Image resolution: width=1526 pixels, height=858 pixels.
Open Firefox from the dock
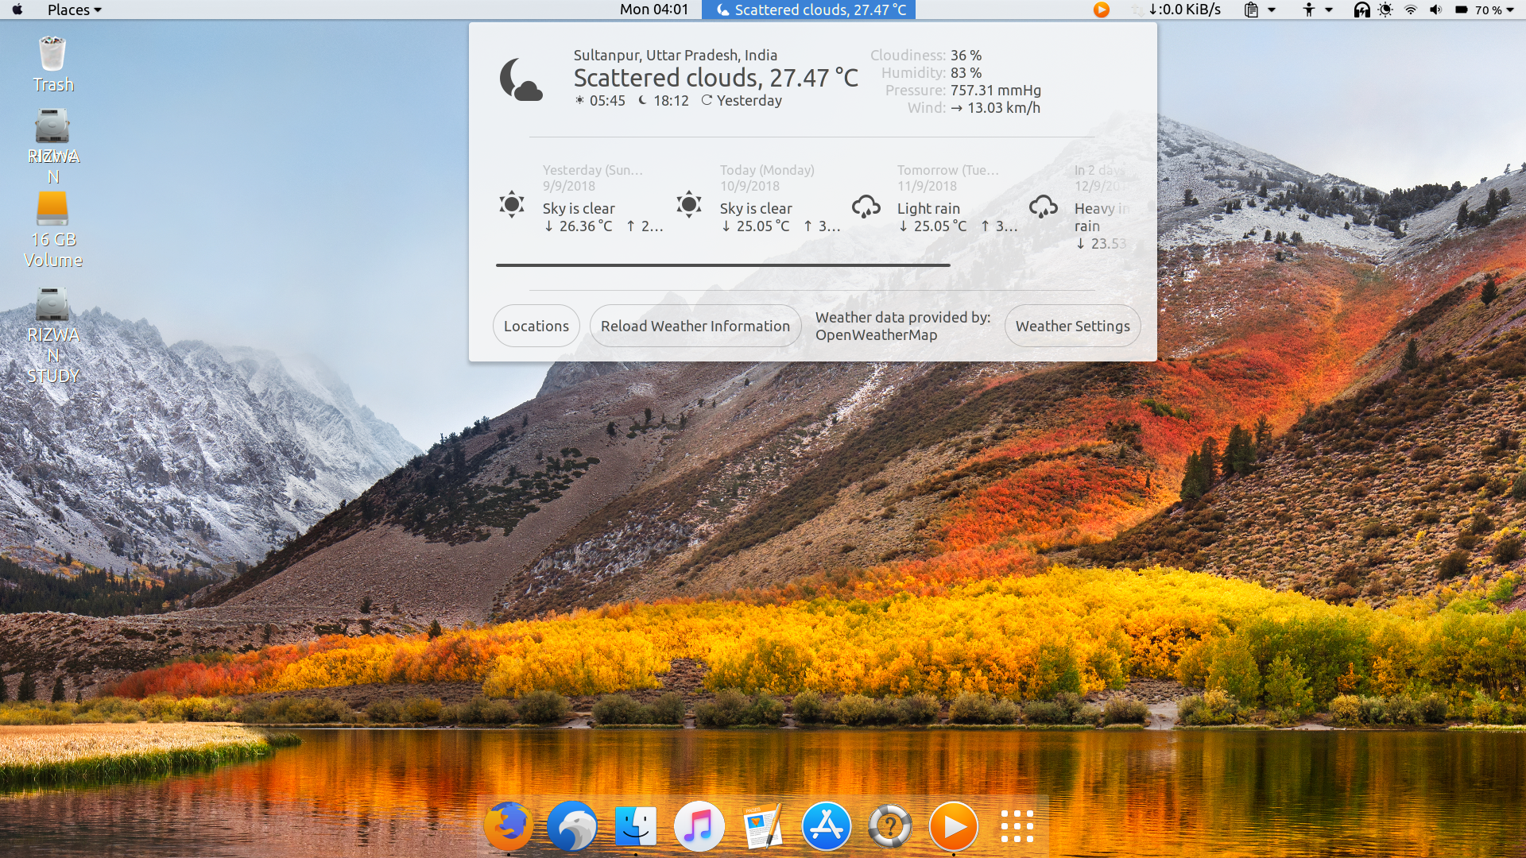pyautogui.click(x=509, y=826)
